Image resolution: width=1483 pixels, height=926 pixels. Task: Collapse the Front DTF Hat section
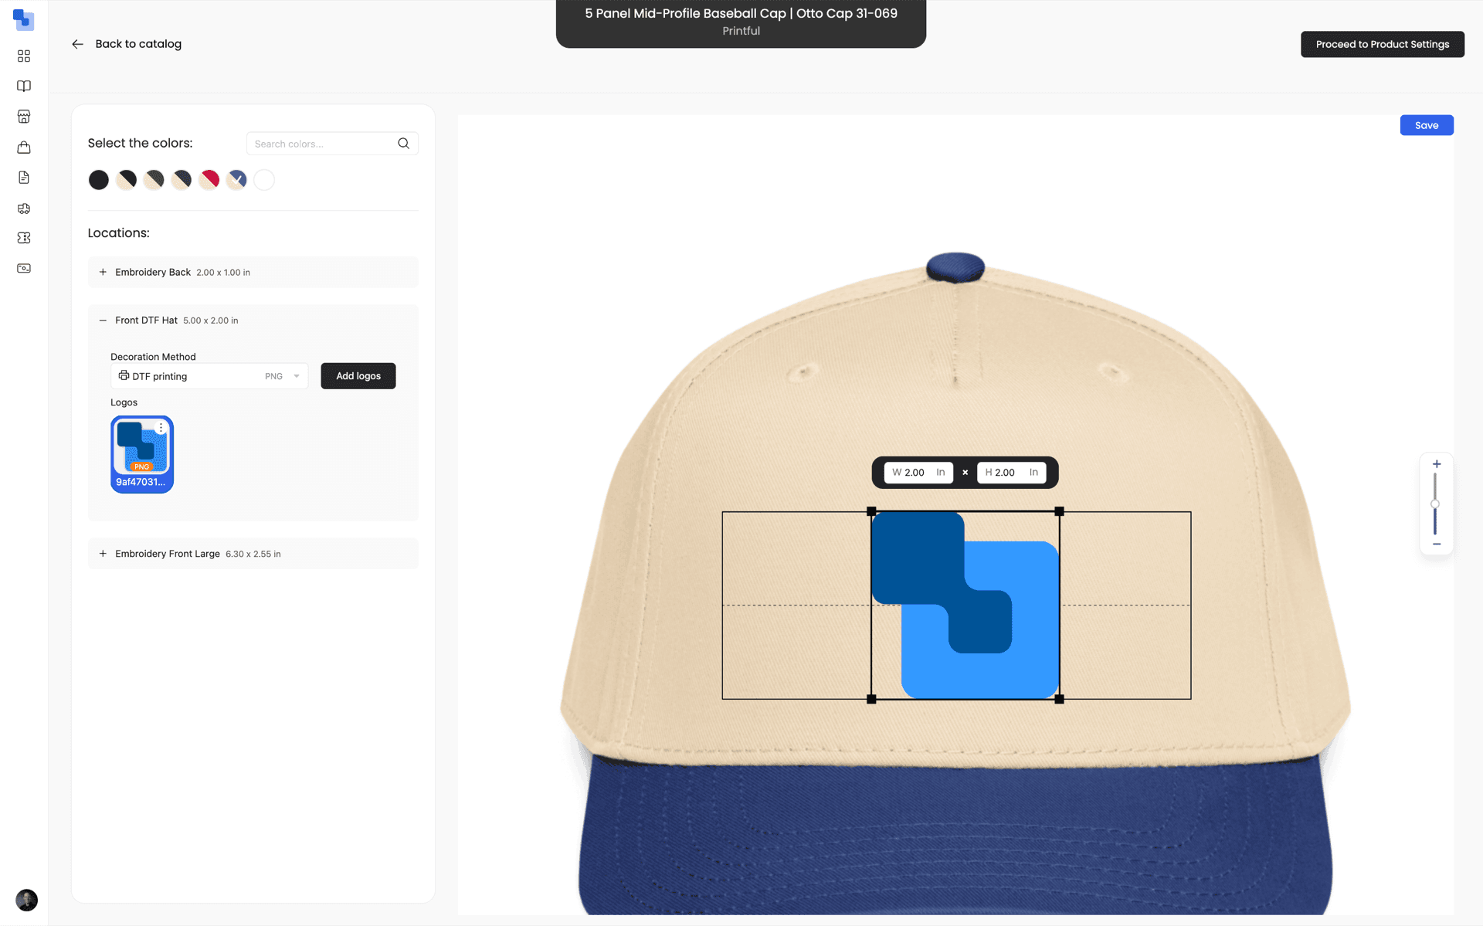click(103, 320)
